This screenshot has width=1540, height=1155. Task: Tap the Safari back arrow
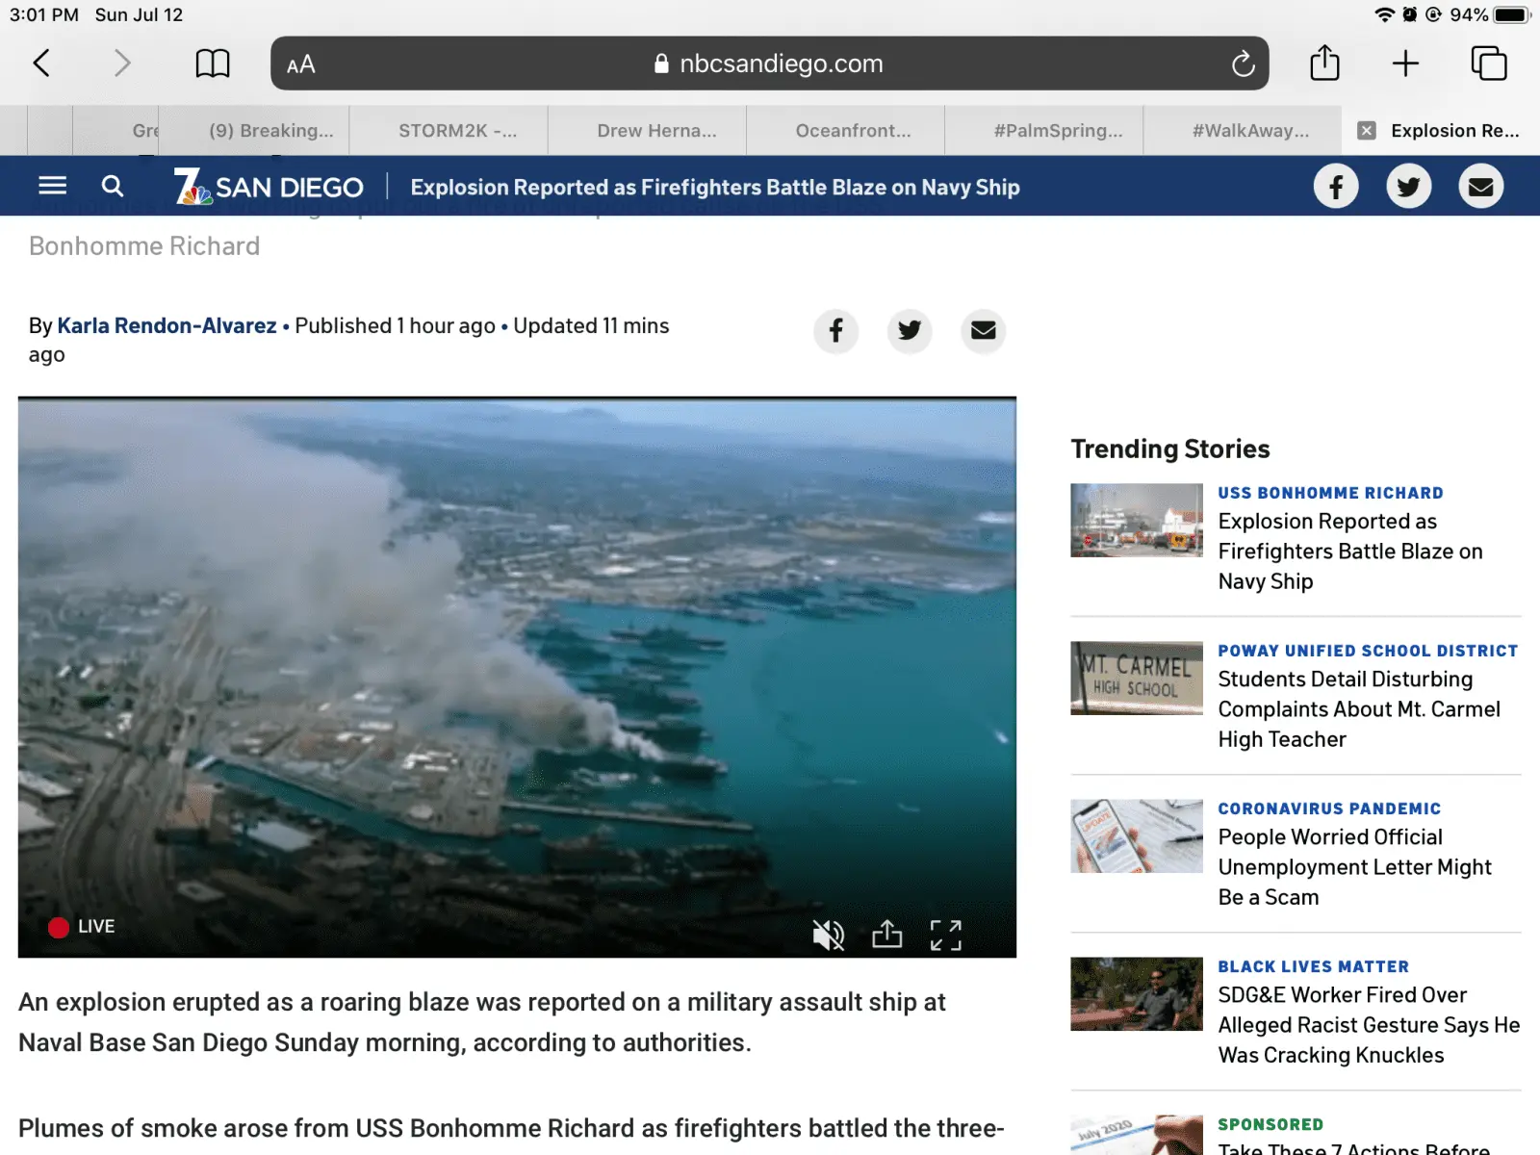[x=41, y=64]
